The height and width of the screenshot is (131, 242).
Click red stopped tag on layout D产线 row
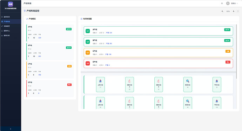tap(228, 62)
